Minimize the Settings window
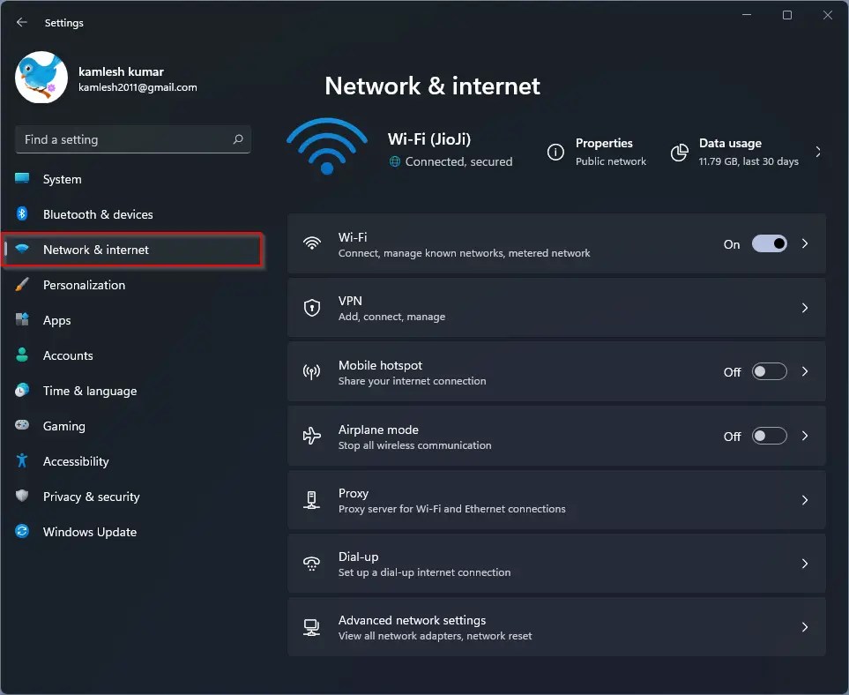Viewport: 849px width, 695px height. (747, 15)
